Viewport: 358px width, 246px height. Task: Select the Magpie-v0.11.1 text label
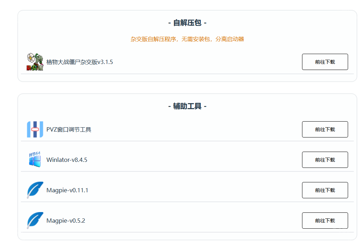(x=67, y=191)
